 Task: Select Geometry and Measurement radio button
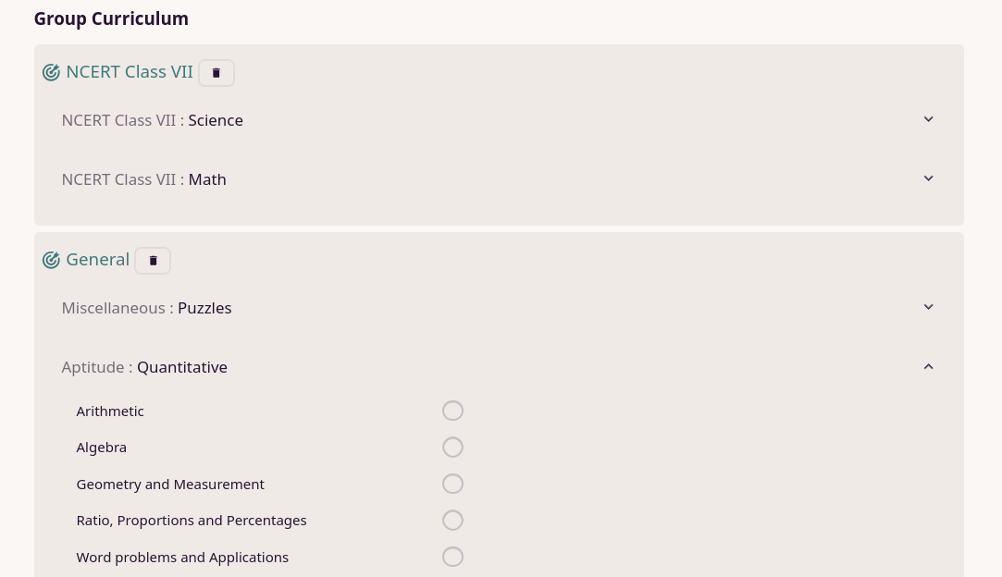[x=452, y=484]
